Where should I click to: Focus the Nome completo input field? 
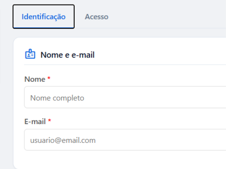[125, 97]
